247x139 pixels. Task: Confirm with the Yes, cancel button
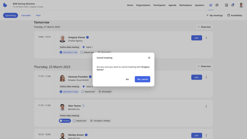pyautogui.click(x=143, y=79)
